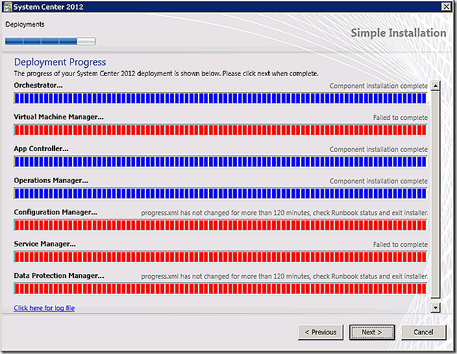Click the Operations Manager progress bar
The width and height of the screenshot is (457, 354).
[220, 193]
